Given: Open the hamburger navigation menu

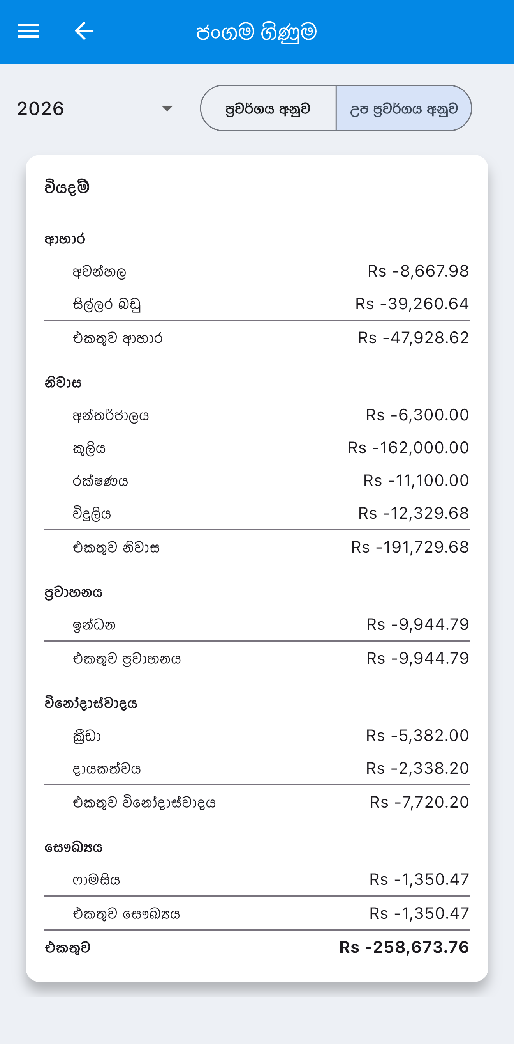Looking at the screenshot, I should click(28, 31).
